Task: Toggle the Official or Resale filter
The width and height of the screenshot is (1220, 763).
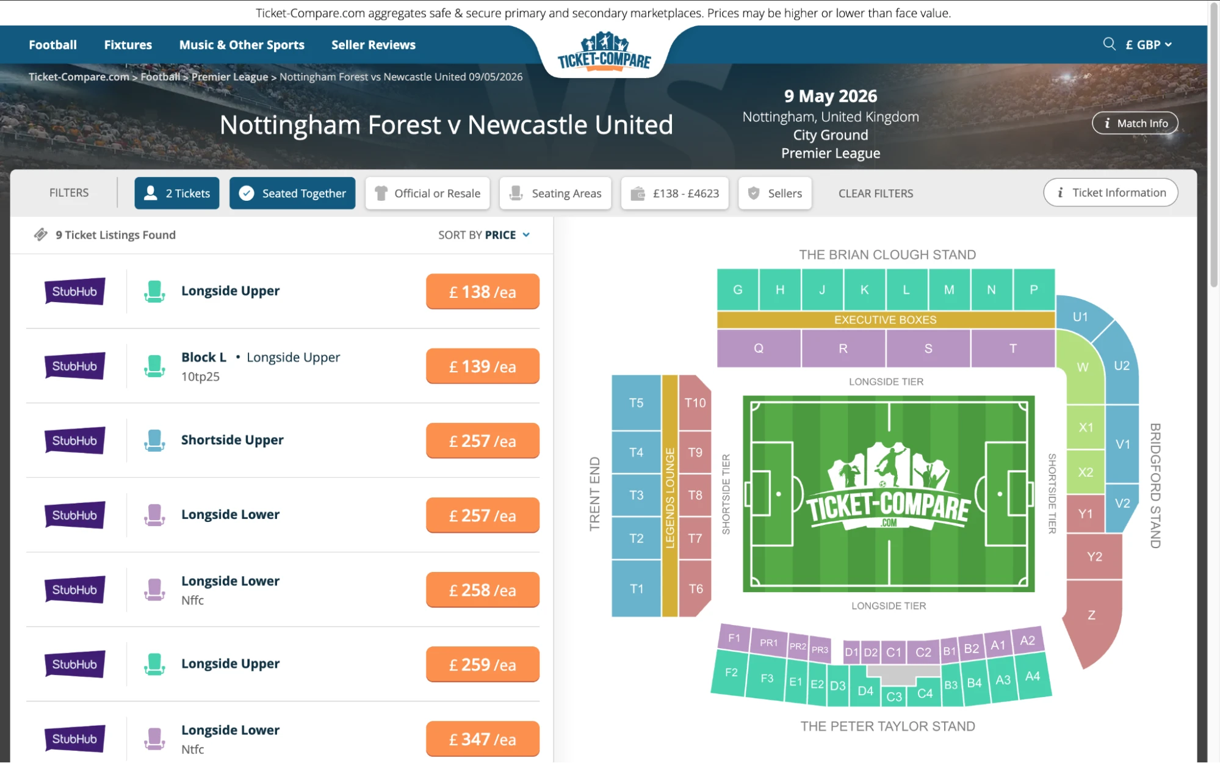Action: (427, 193)
